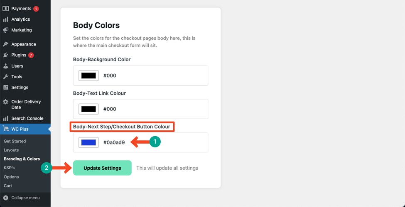Click the Users person icon
The width and height of the screenshot is (405, 207).
coord(6,66)
